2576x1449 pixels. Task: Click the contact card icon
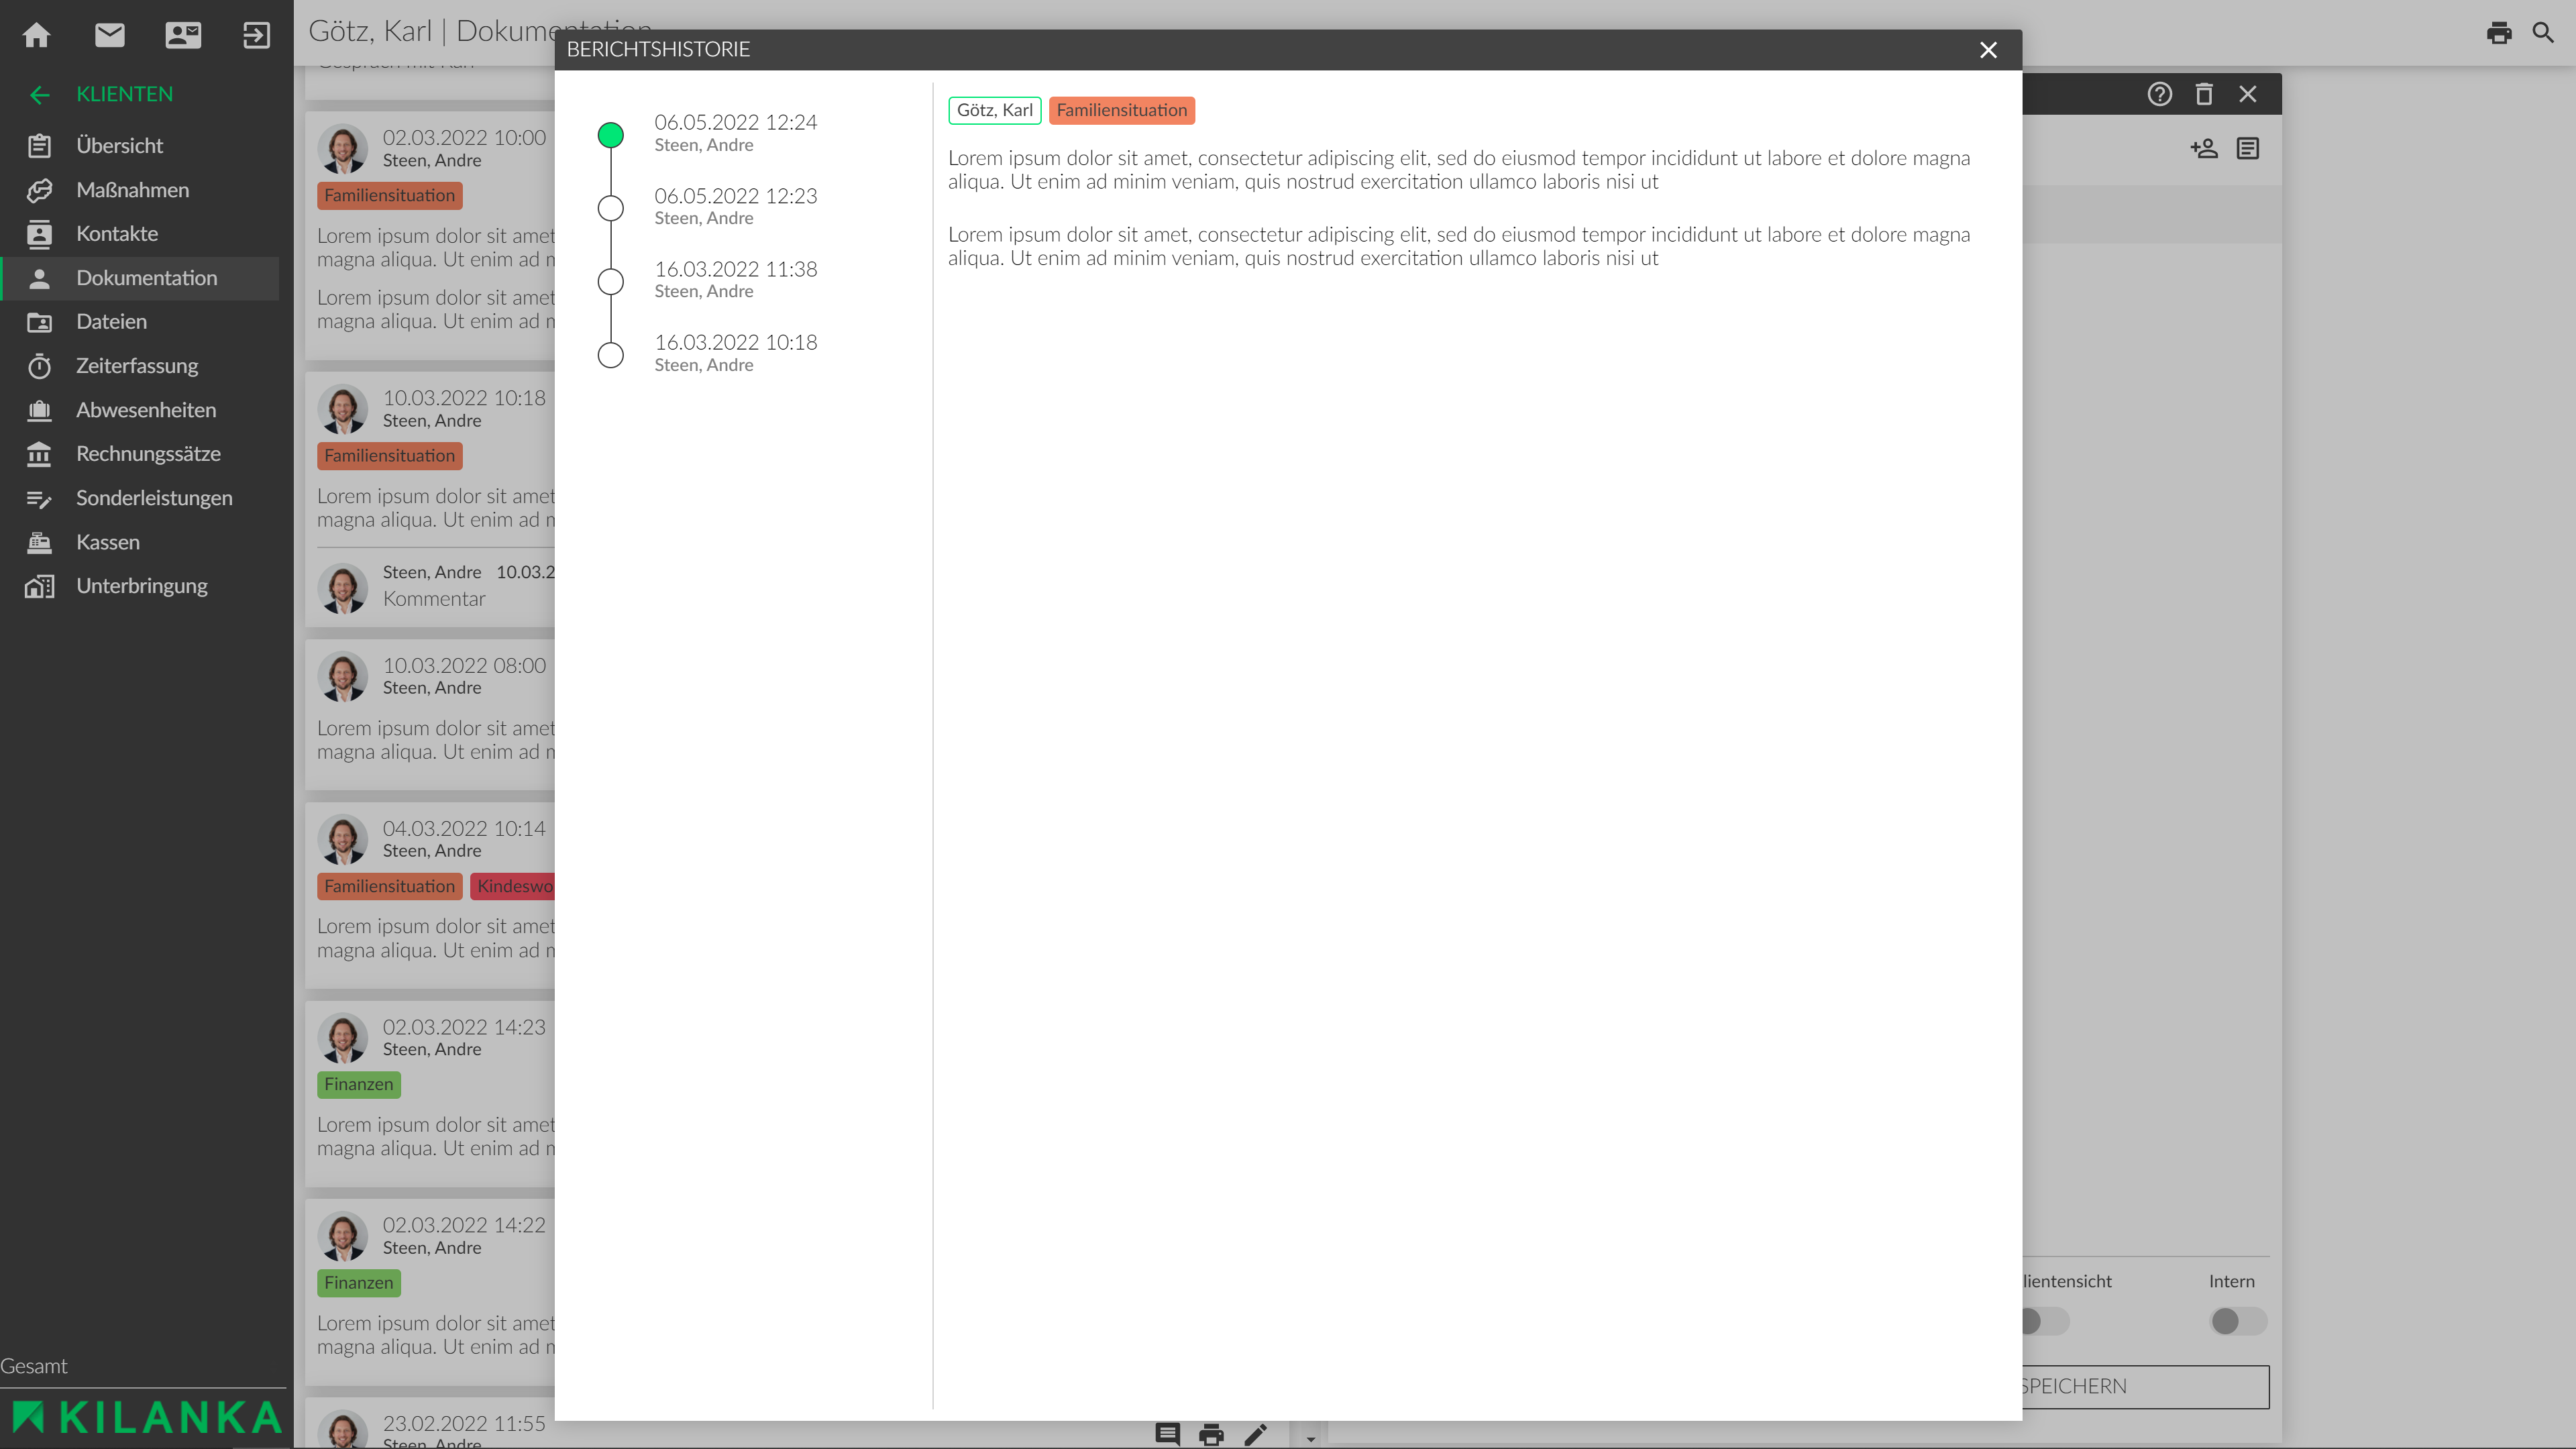coord(183,35)
